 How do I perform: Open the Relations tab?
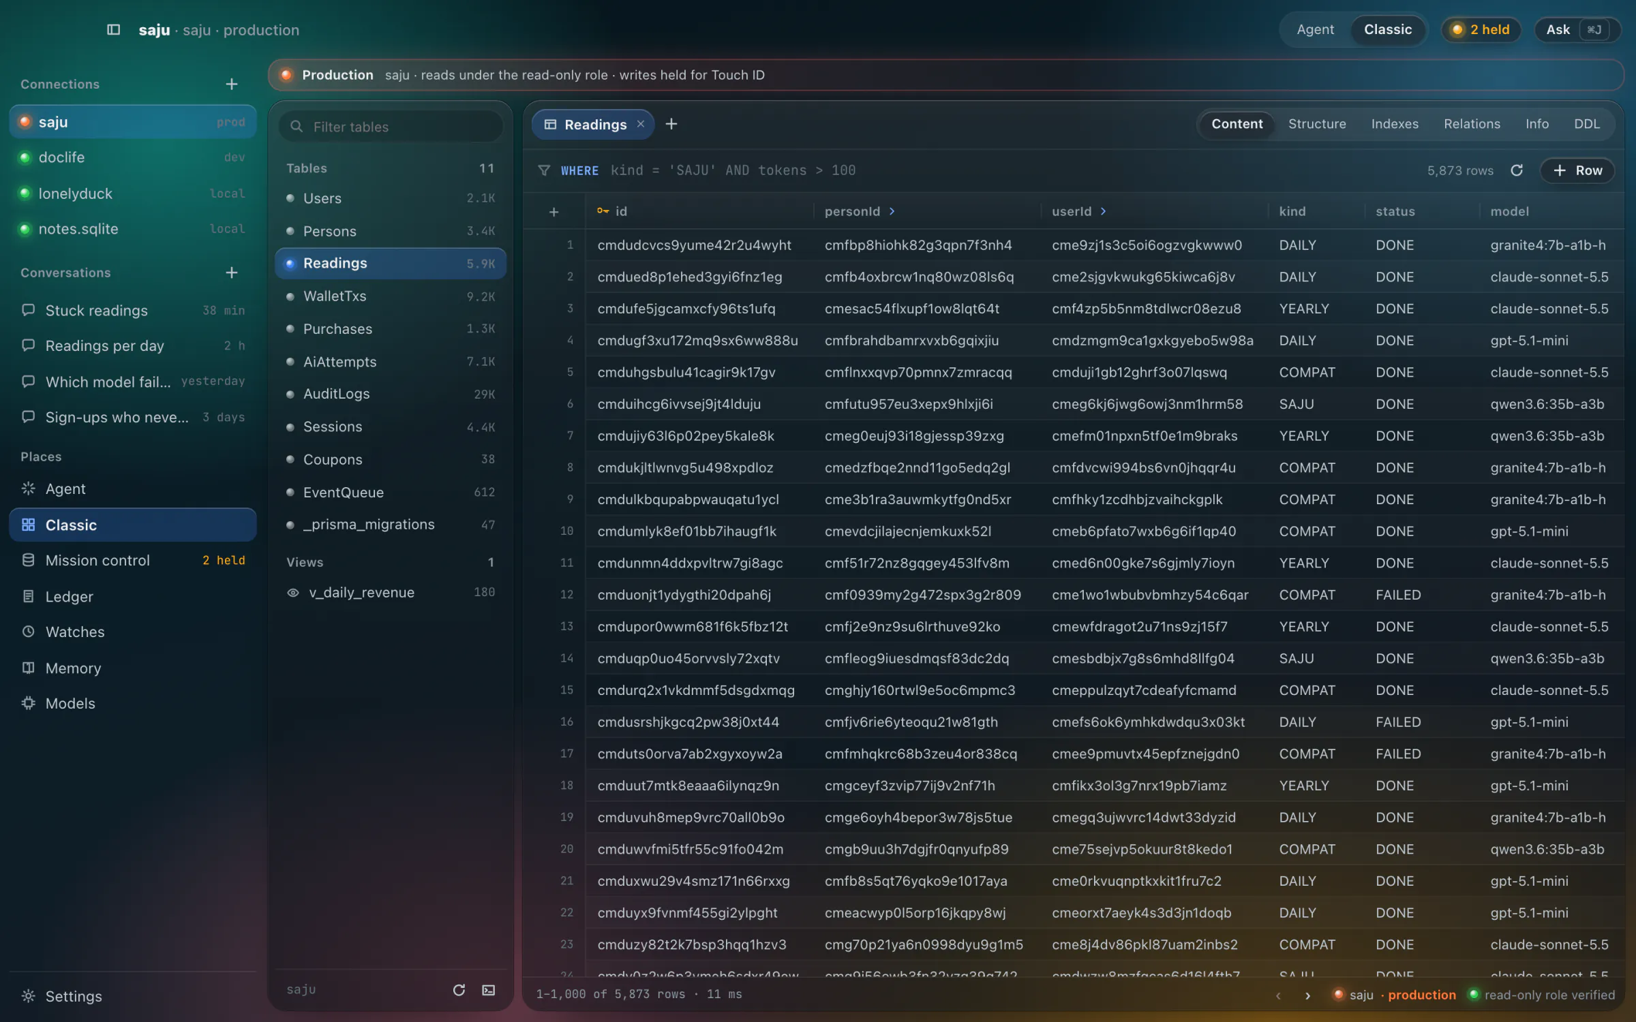coord(1472,124)
